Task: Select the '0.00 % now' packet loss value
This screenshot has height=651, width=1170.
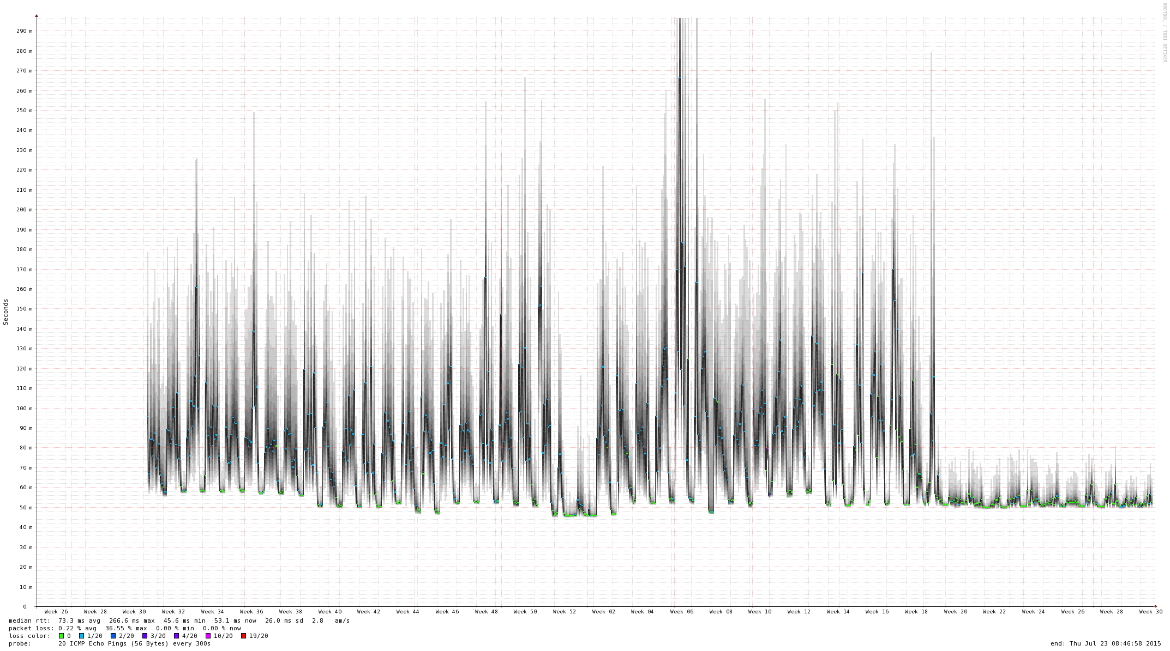Action: (222, 628)
